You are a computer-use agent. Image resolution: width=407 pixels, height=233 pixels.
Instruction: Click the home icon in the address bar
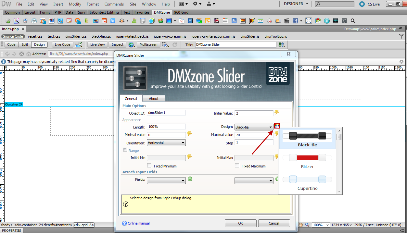pos(29,54)
